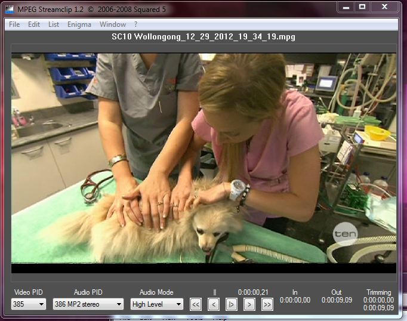
Task: Click the play (|>) button
Action: click(x=232, y=304)
